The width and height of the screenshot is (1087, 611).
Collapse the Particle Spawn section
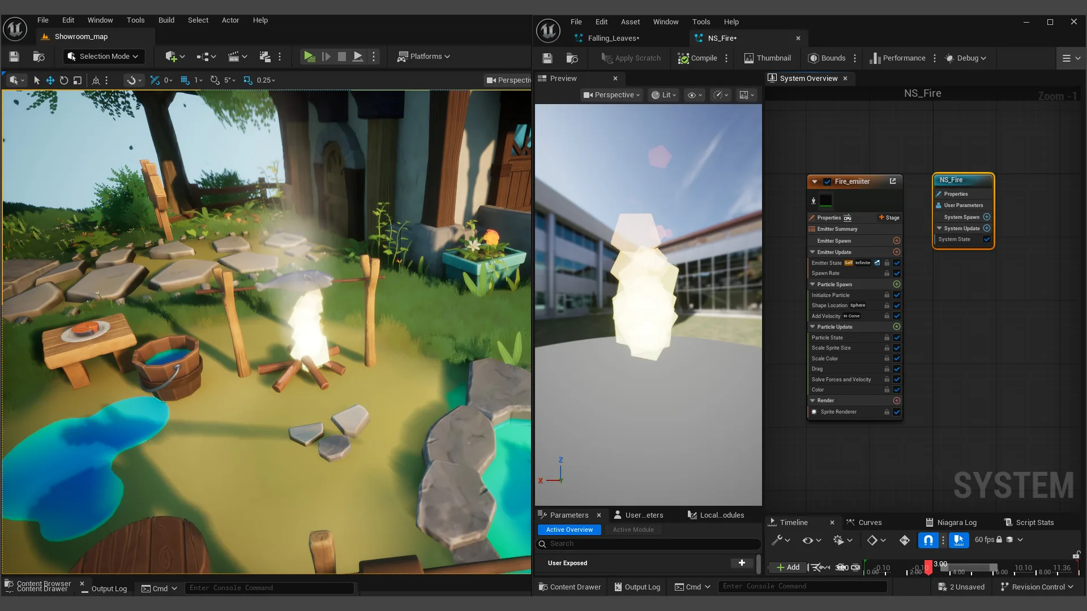pyautogui.click(x=812, y=285)
